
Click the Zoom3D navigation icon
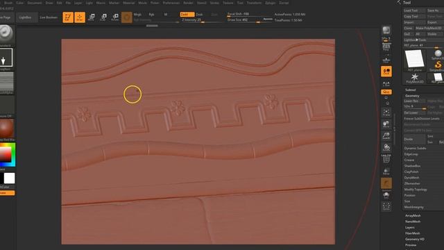click(386, 136)
